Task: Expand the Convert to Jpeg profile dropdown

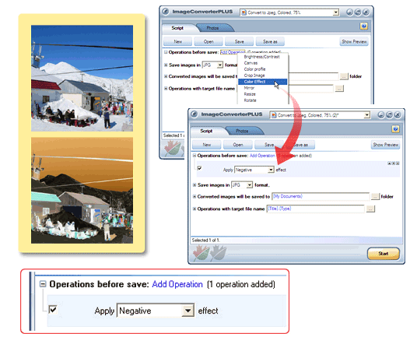Action: click(x=367, y=115)
